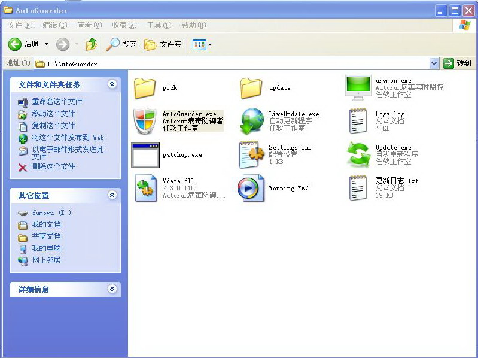Click the 移动这个文件 link

click(x=53, y=113)
